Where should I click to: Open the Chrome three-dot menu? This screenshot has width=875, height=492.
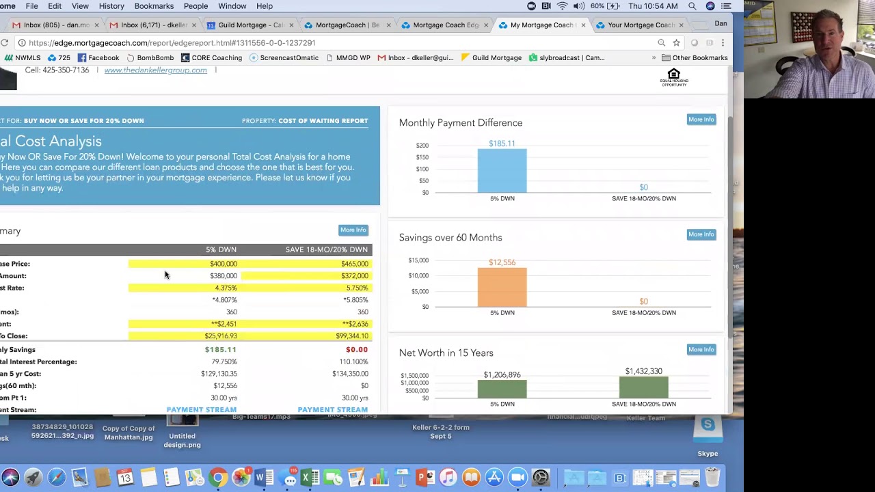pos(723,43)
